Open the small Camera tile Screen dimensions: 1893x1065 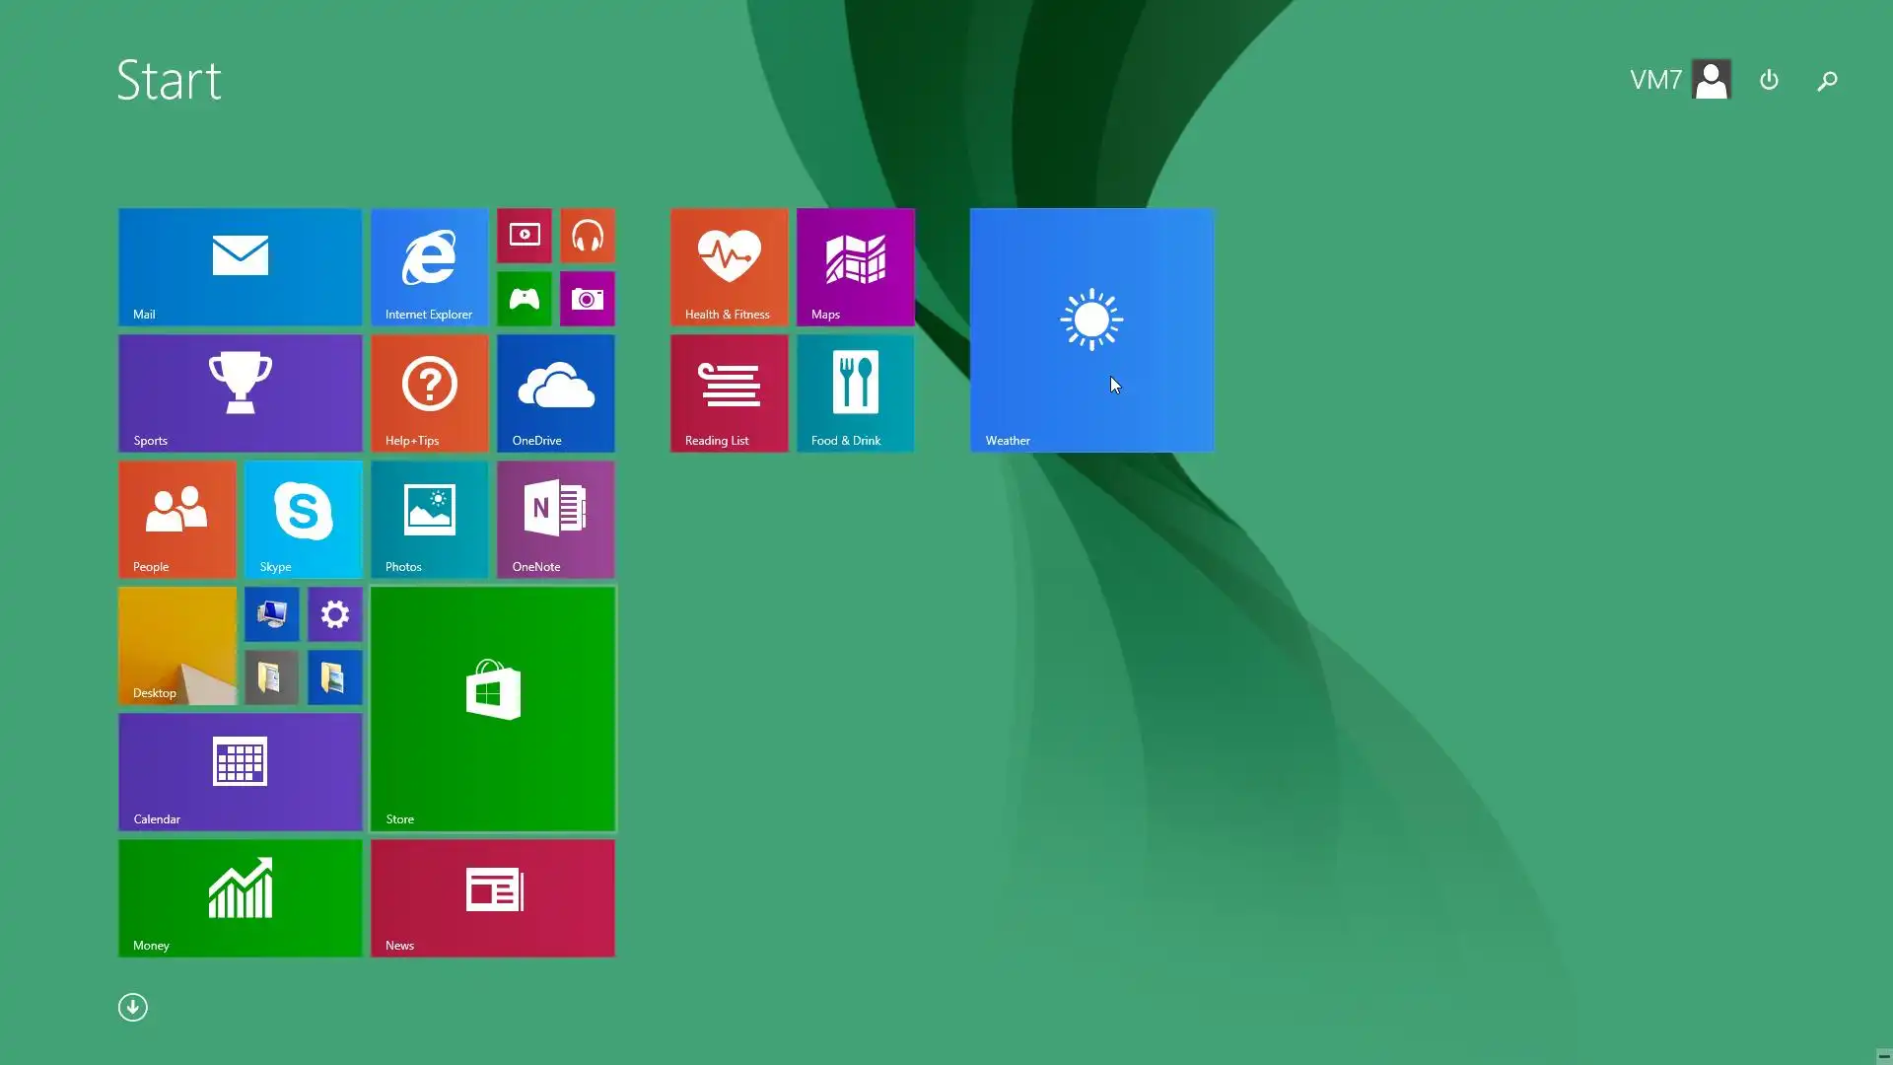point(588,299)
